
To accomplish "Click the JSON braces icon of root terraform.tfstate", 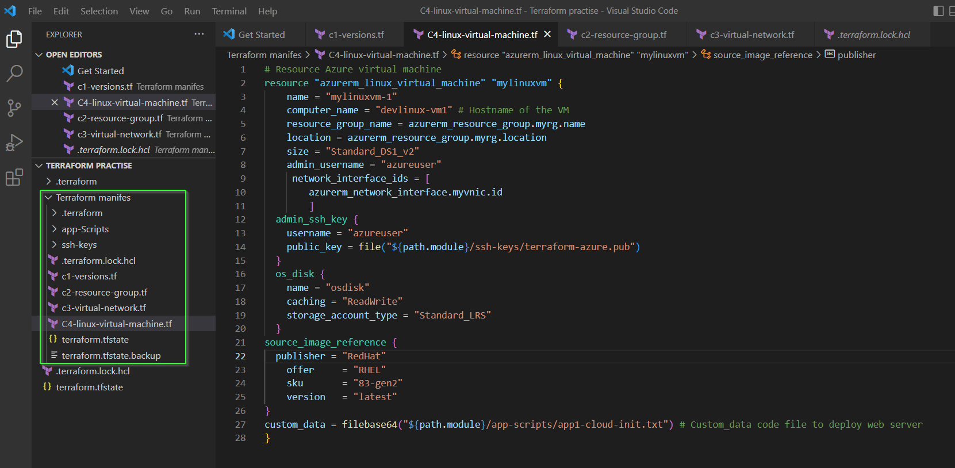I will pos(47,387).
